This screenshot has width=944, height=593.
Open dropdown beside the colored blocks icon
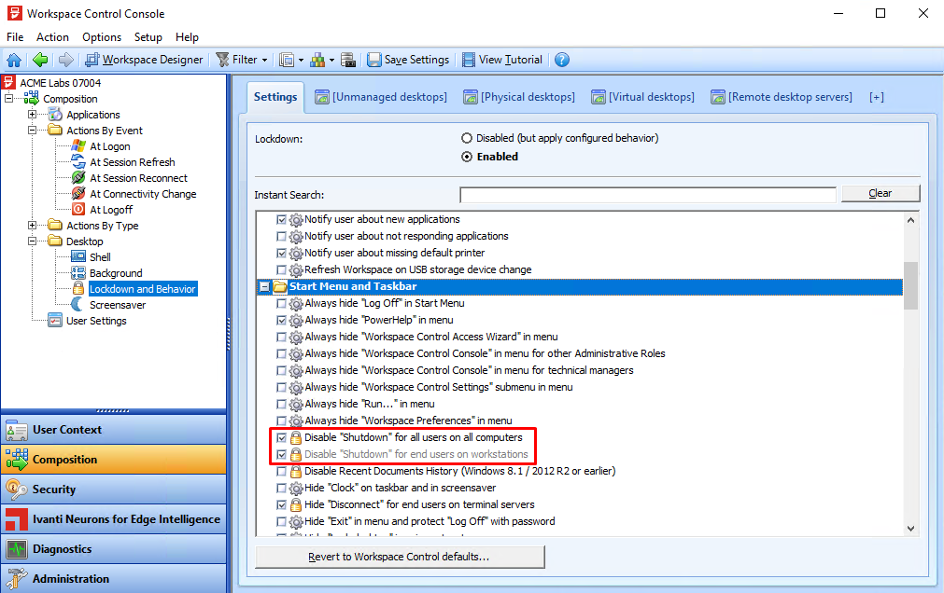[331, 61]
